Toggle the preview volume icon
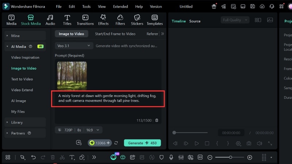This screenshot has height=164, width=292. [x=260, y=143]
